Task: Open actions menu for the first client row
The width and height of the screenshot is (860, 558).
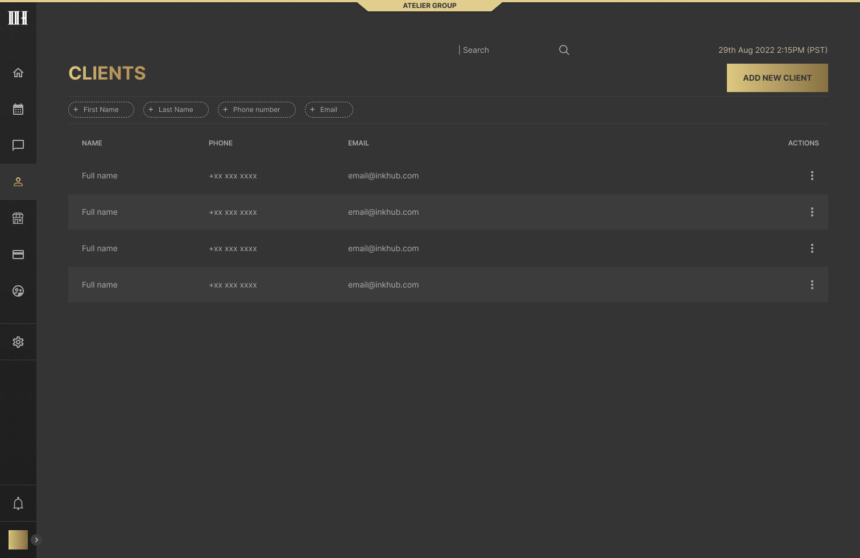Action: coord(812,176)
